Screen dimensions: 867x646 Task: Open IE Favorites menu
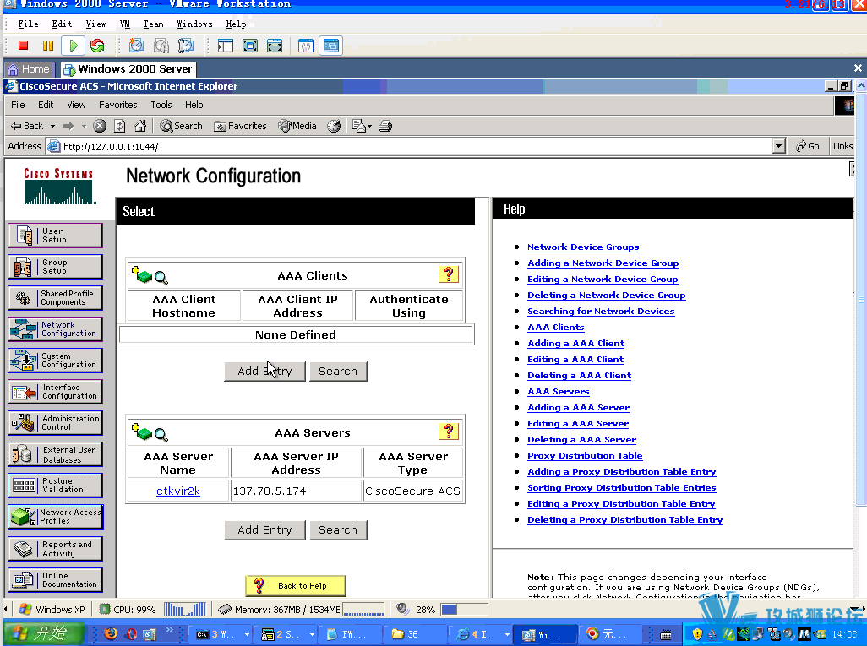(117, 105)
